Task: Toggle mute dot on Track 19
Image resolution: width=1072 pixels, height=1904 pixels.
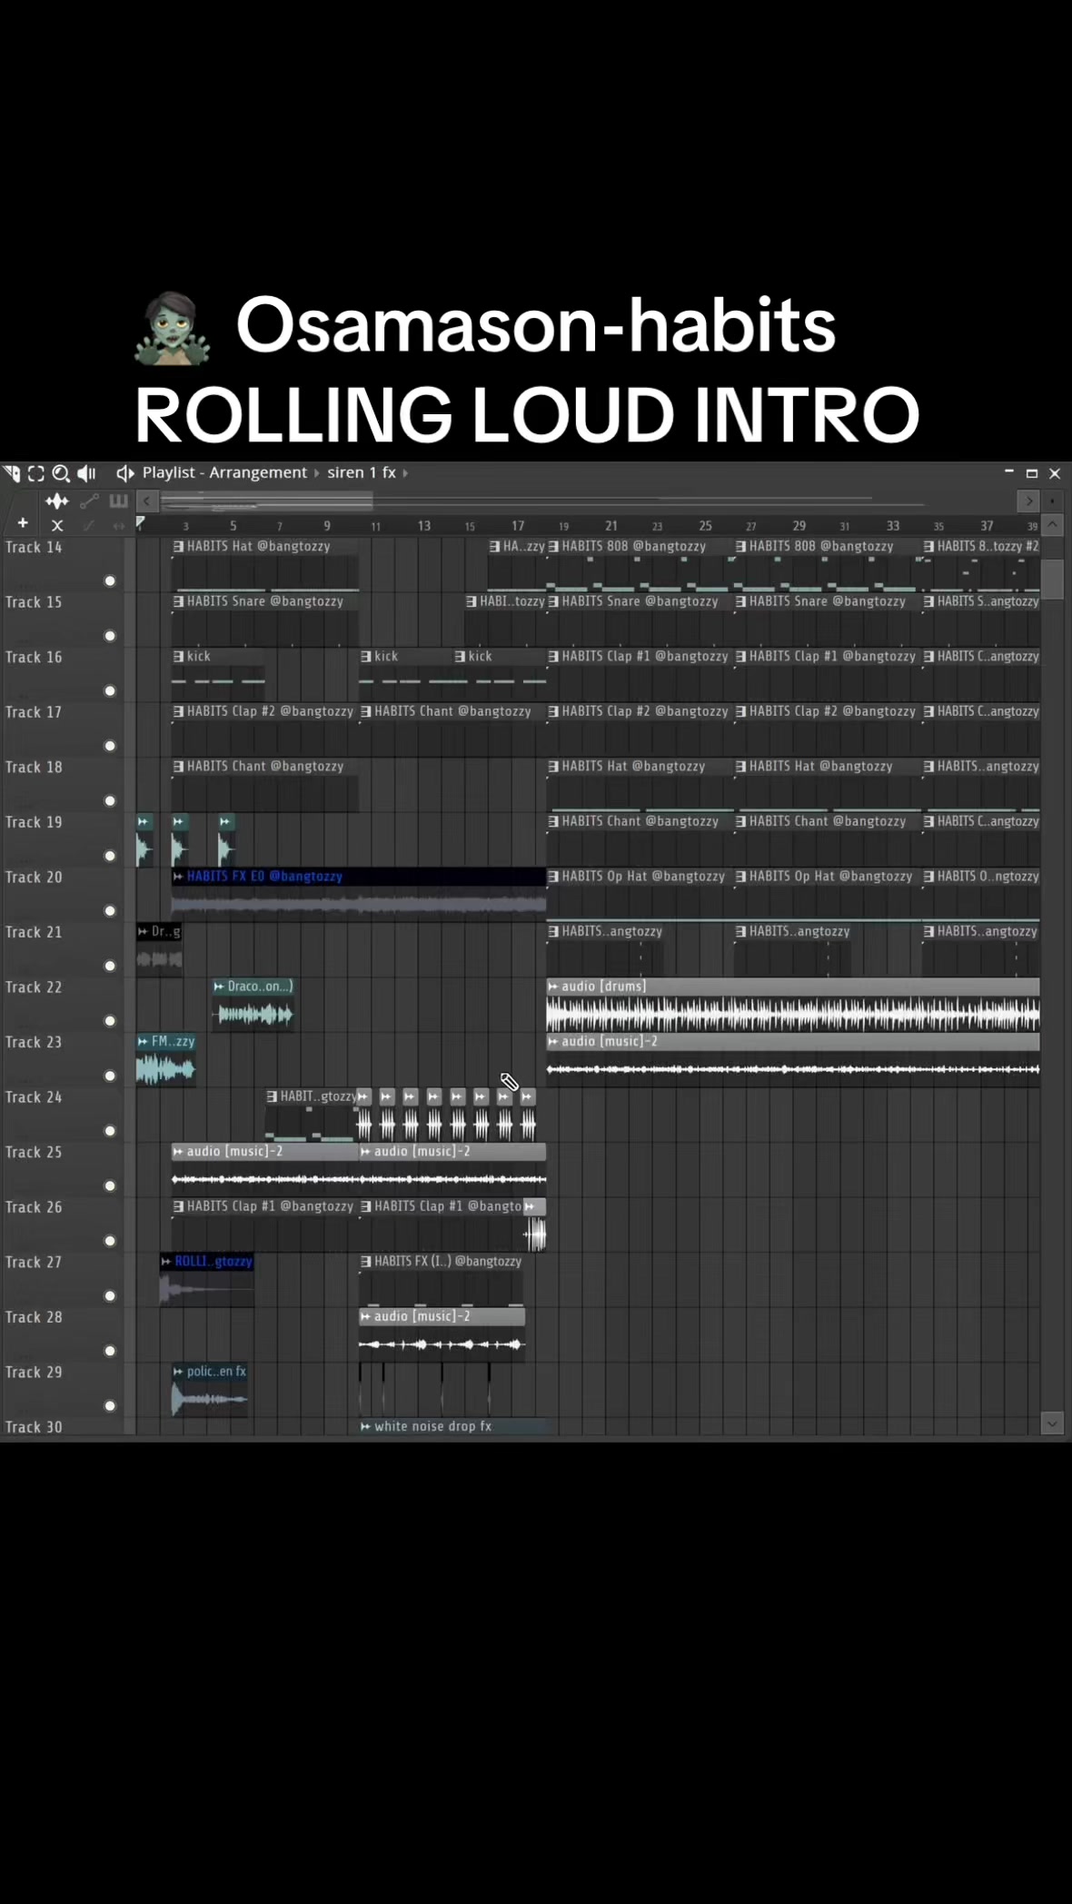Action: [x=110, y=856]
